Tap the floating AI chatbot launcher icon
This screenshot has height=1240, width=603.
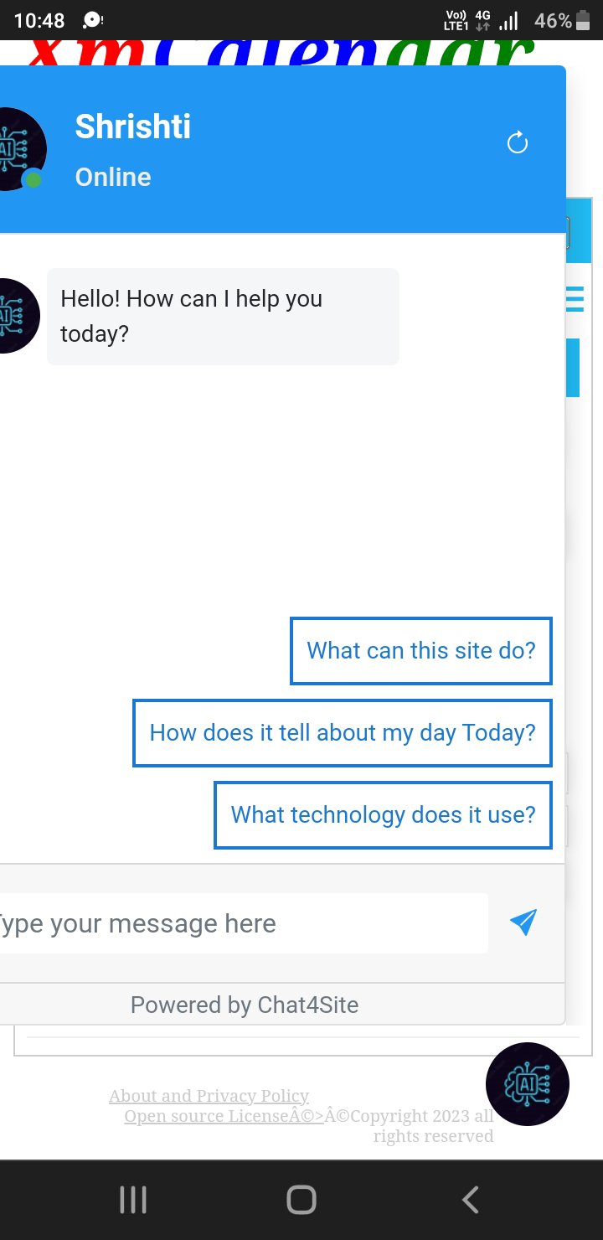[528, 1084]
